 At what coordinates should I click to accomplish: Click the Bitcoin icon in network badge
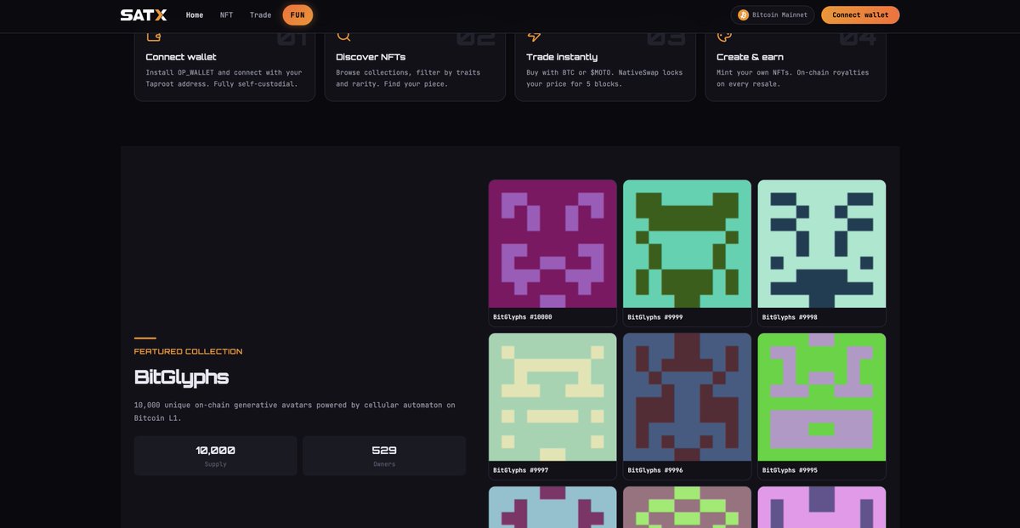743,15
